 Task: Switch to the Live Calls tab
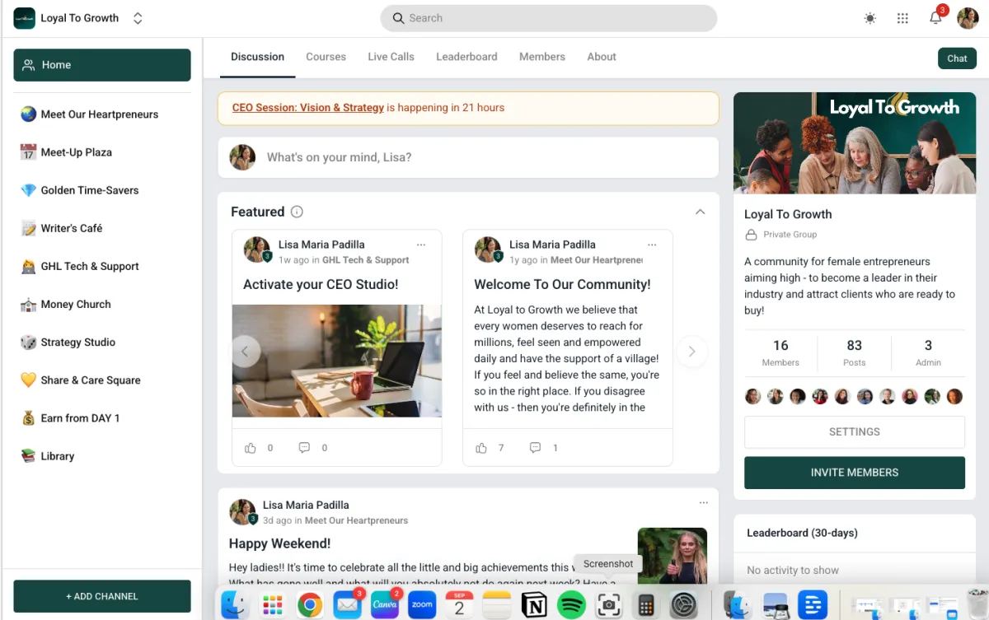[391, 57]
